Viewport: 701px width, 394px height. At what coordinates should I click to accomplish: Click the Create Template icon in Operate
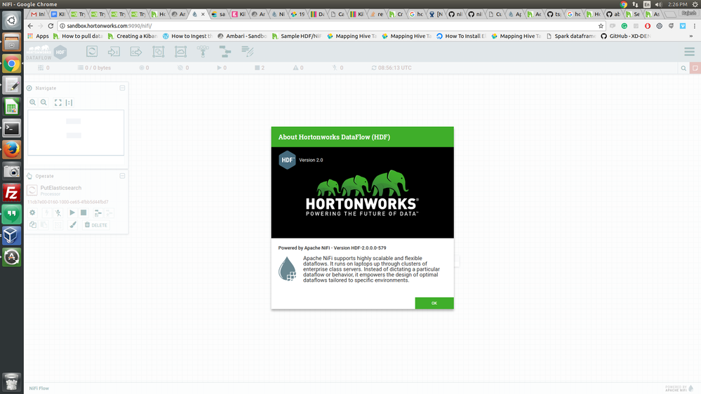pos(98,212)
